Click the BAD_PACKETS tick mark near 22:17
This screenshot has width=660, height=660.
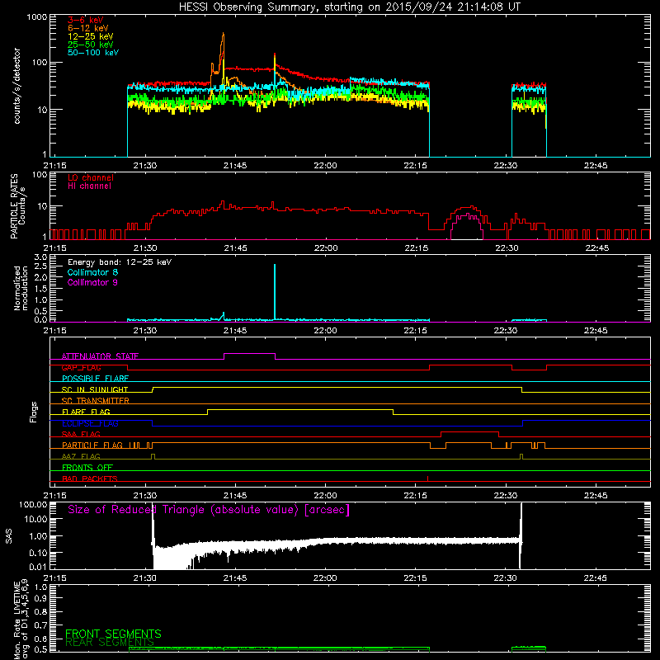428,478
